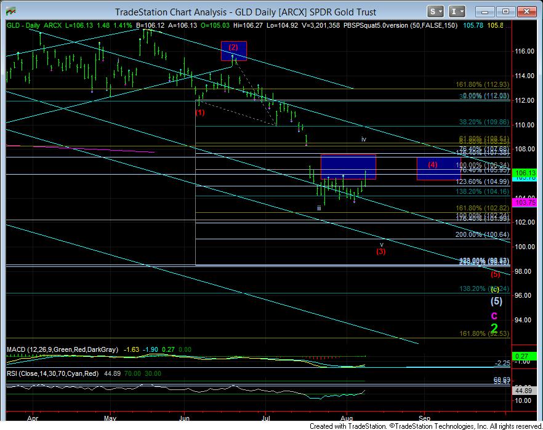Screen dimensions: 543x430
Task: Click the magenta c wave label
Action: click(x=494, y=316)
